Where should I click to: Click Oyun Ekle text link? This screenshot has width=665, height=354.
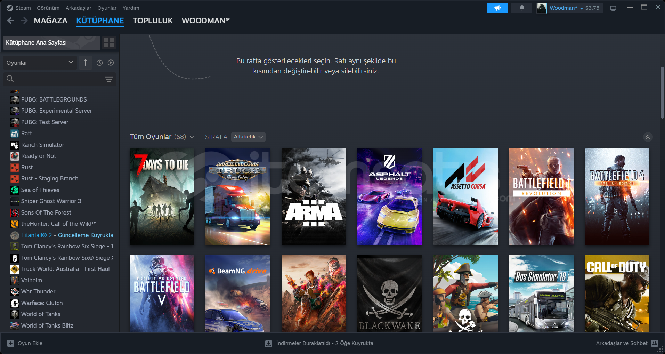pyautogui.click(x=30, y=343)
